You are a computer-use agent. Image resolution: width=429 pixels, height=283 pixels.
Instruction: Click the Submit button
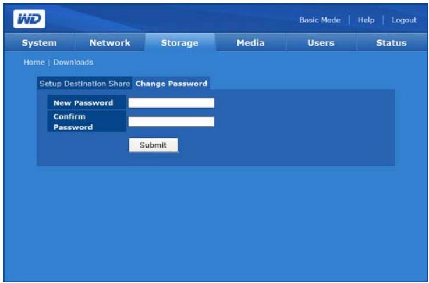click(153, 145)
